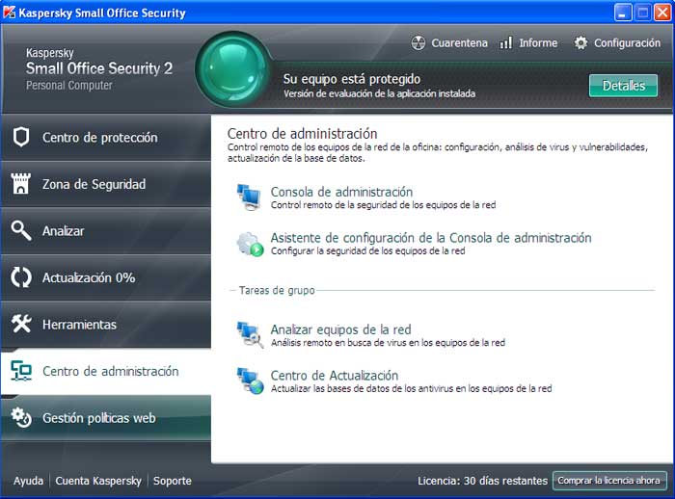675x499 pixels.
Task: Open the Ayuda link
Action: (x=28, y=481)
